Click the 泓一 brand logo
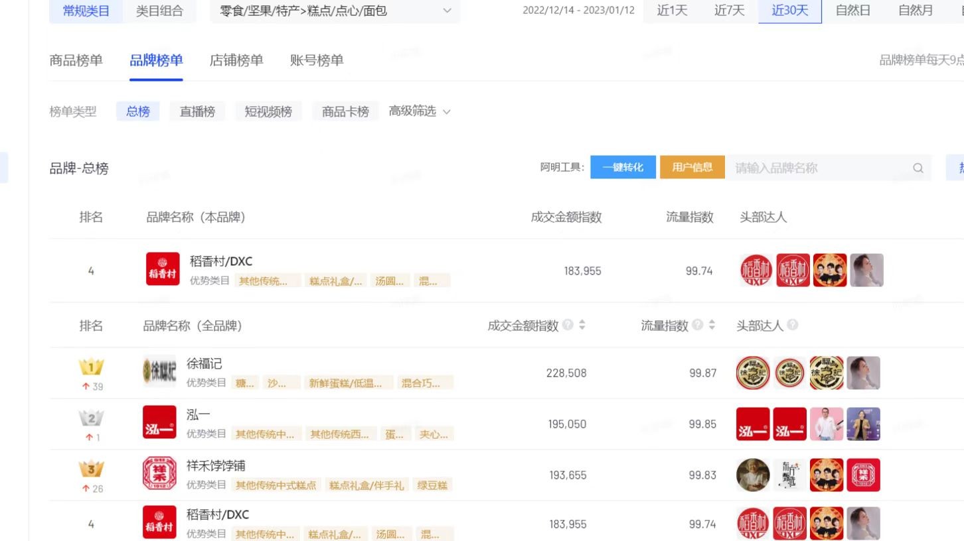The image size is (964, 541). [159, 422]
